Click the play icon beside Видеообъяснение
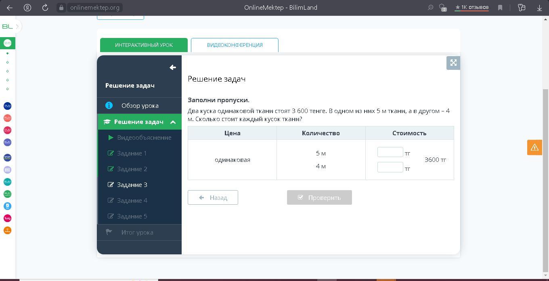The width and height of the screenshot is (549, 281). click(111, 137)
